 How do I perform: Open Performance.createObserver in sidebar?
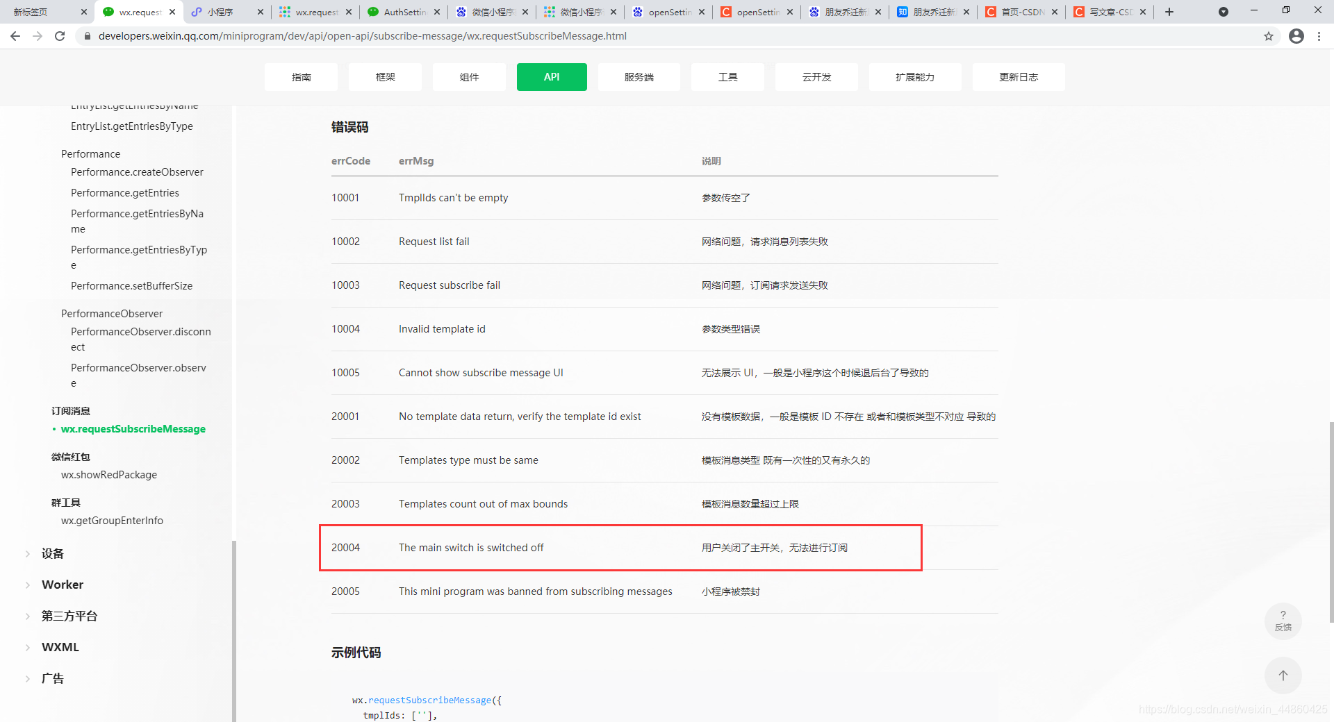click(x=137, y=172)
